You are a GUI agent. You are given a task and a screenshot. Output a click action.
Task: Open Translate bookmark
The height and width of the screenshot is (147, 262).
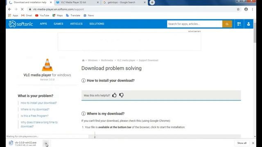click(73, 16)
